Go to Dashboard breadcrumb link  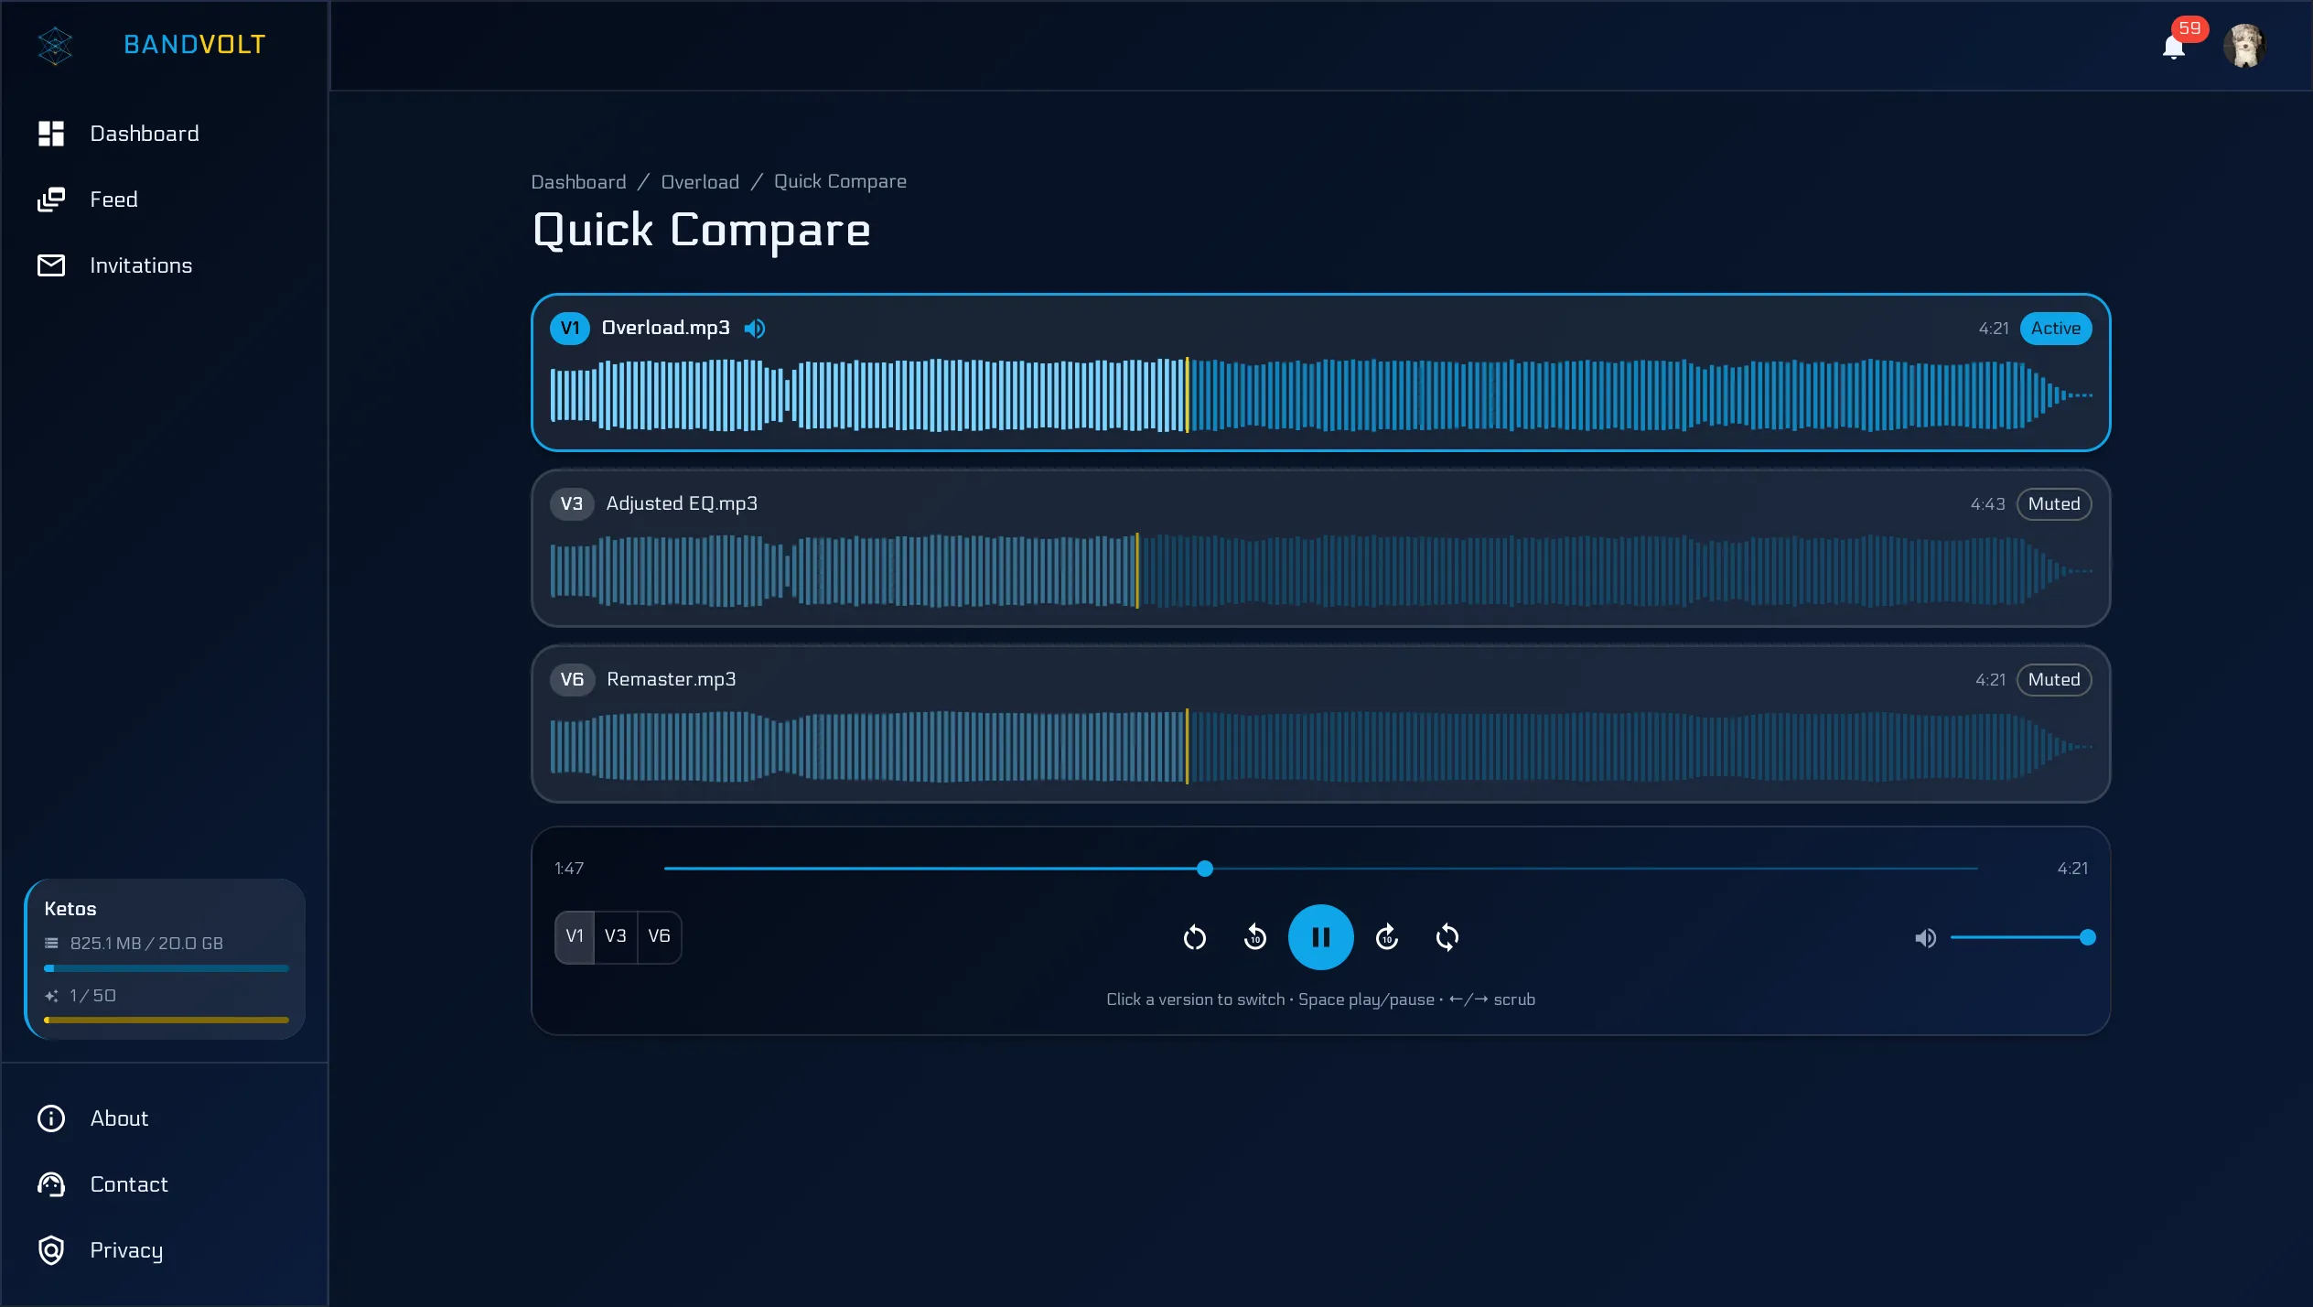point(578,181)
